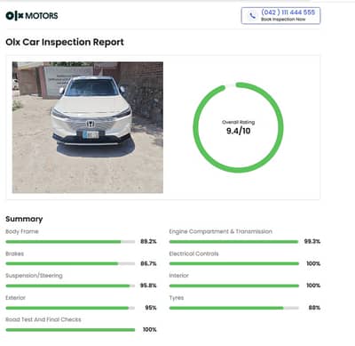Click the Road Test progress bar

tap(70, 330)
